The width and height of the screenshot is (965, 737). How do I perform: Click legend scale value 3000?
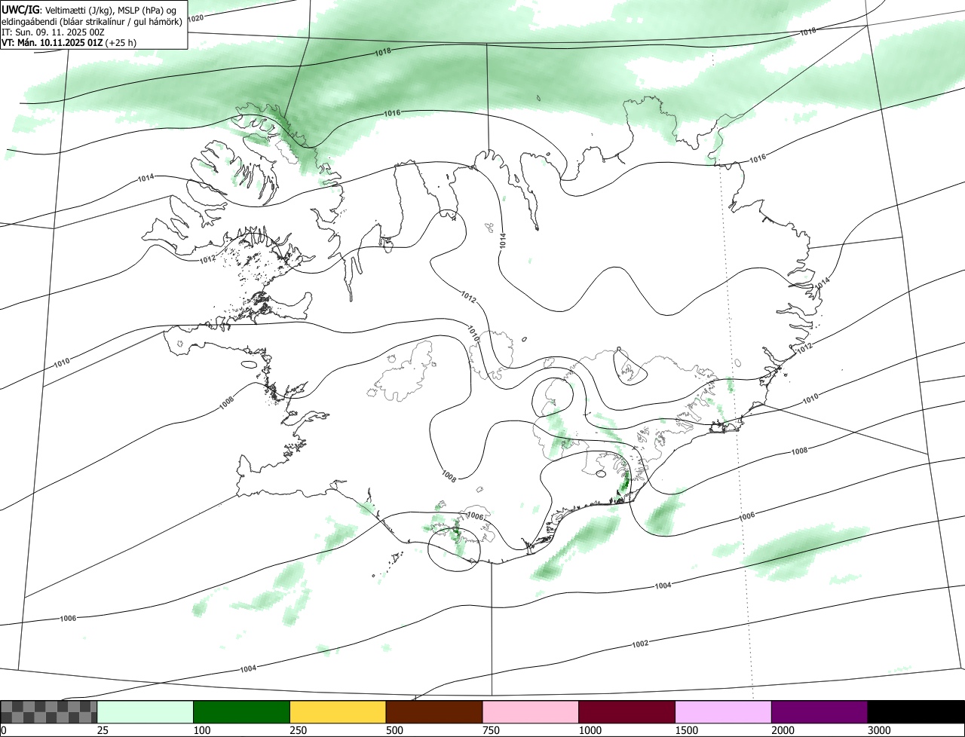click(880, 730)
